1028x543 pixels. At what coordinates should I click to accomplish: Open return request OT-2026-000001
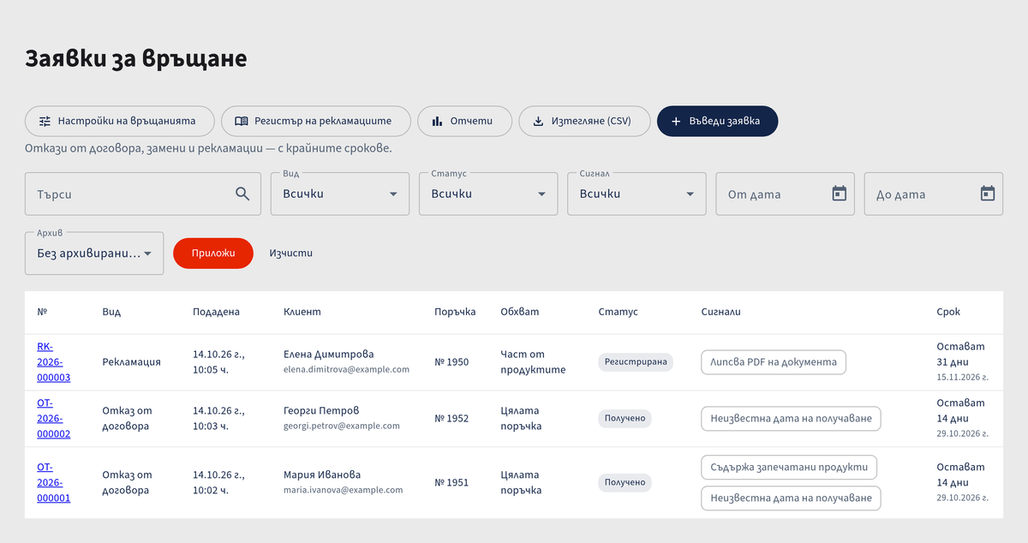pos(53,482)
